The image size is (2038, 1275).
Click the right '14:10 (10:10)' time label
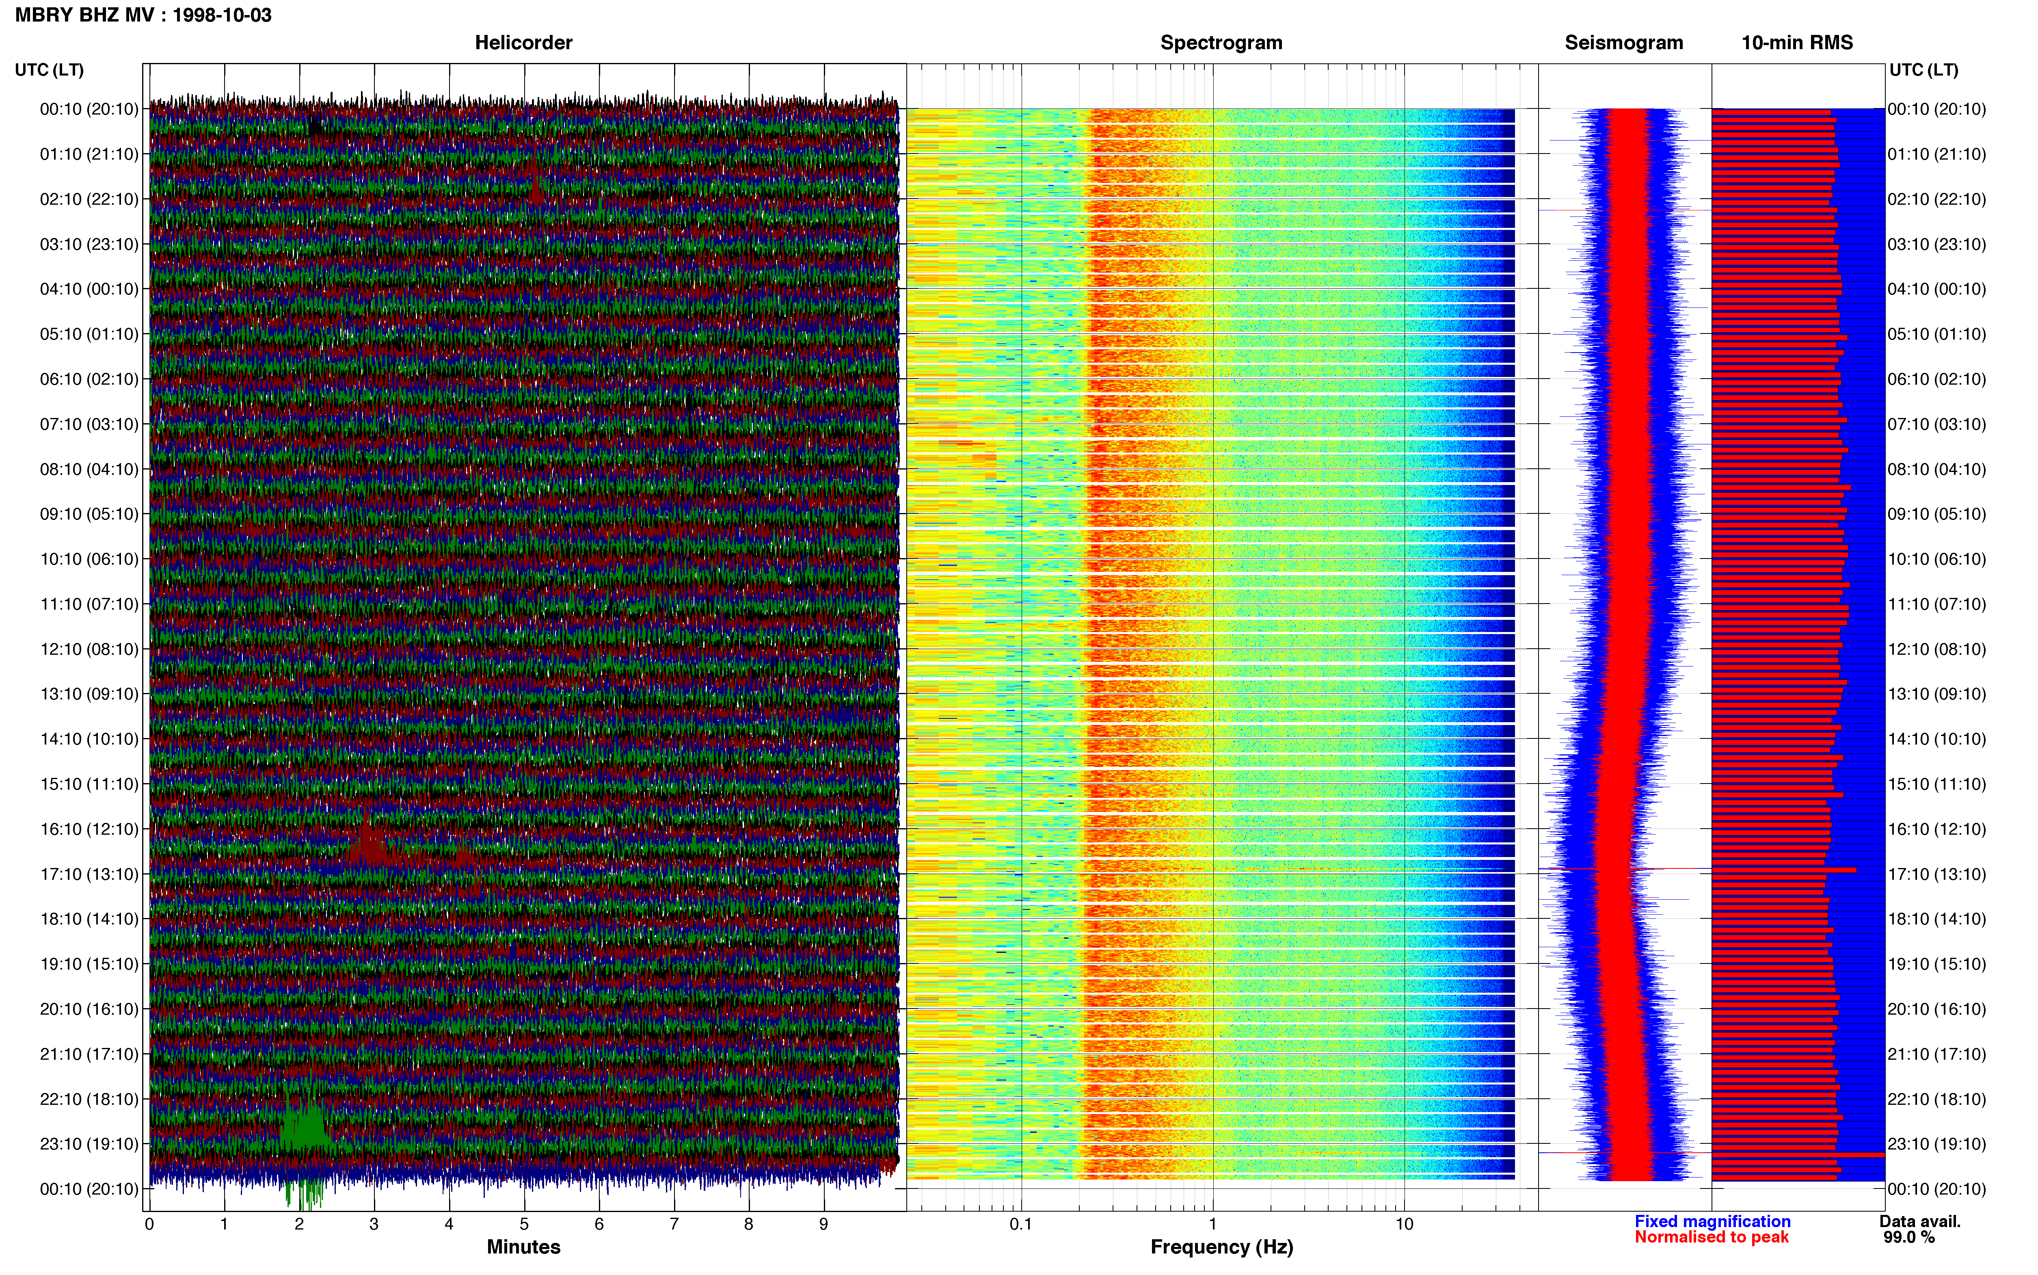point(1937,740)
